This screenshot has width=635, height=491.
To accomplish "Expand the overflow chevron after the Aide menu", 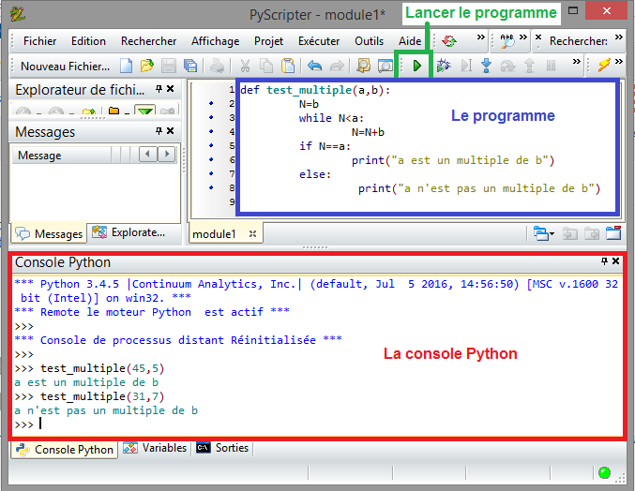I will (481, 39).
